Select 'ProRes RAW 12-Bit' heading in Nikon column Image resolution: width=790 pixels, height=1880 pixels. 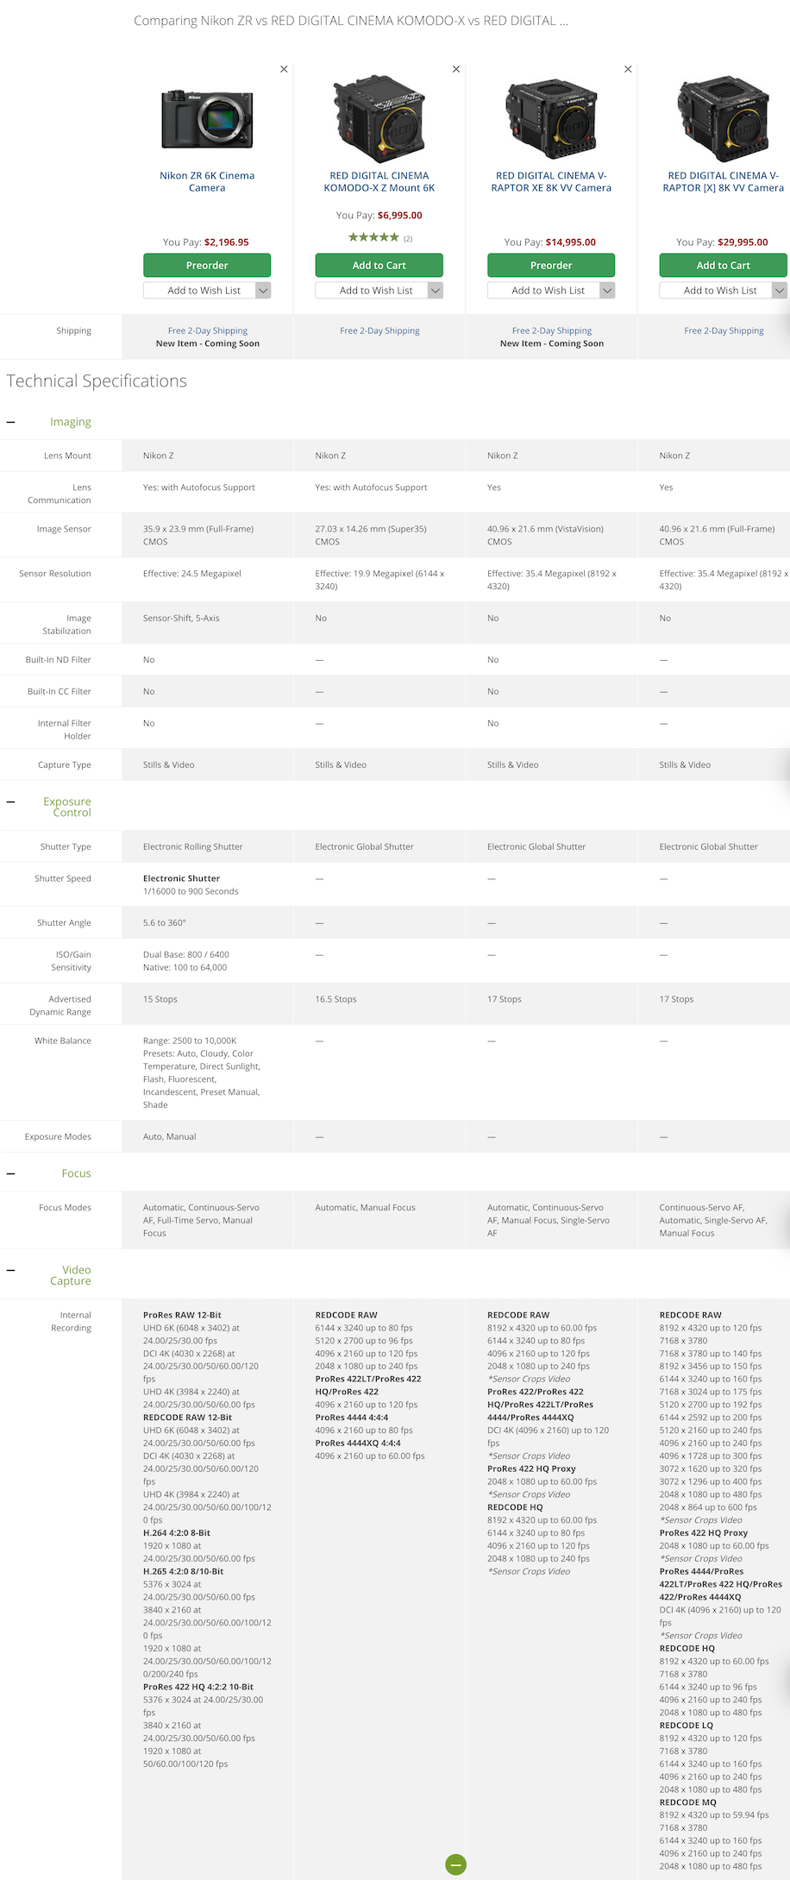(x=182, y=1316)
